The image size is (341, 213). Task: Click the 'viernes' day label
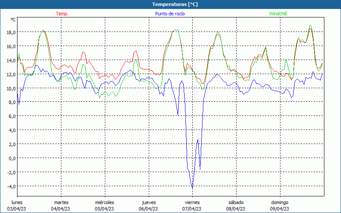pyautogui.click(x=192, y=202)
